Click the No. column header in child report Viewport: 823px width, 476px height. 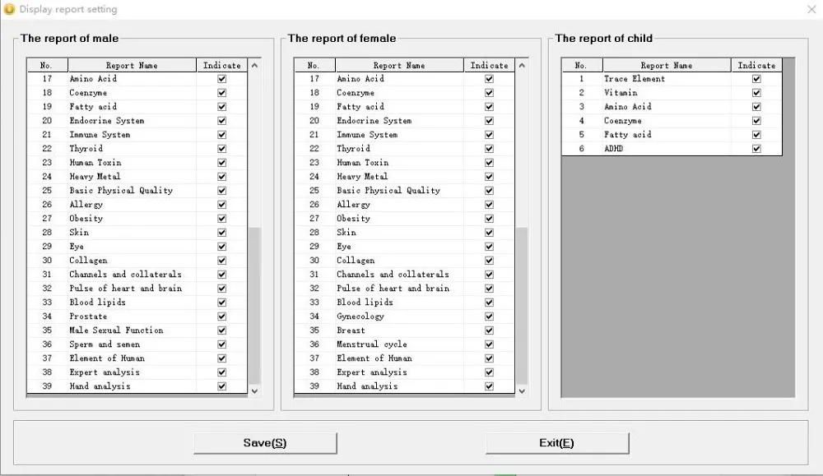[582, 64]
